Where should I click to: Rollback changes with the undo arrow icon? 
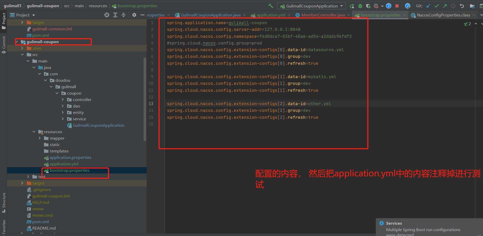coord(462,6)
